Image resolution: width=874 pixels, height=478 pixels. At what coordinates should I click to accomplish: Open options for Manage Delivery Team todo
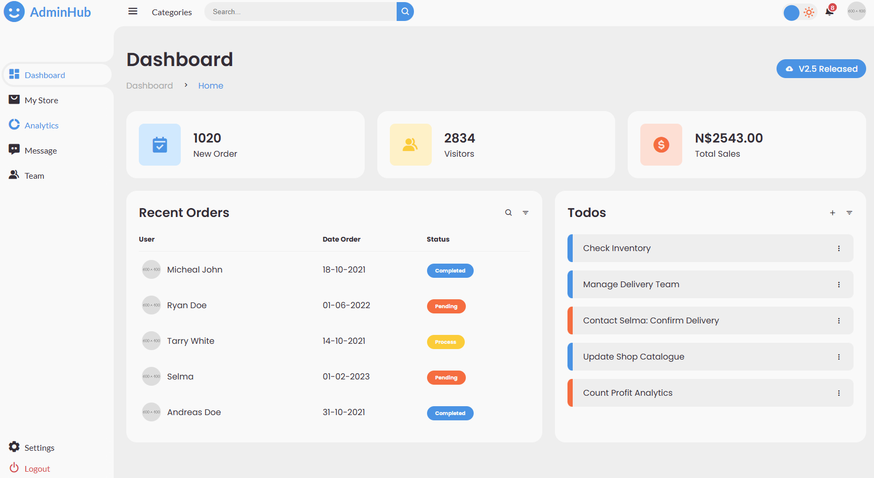coord(839,285)
